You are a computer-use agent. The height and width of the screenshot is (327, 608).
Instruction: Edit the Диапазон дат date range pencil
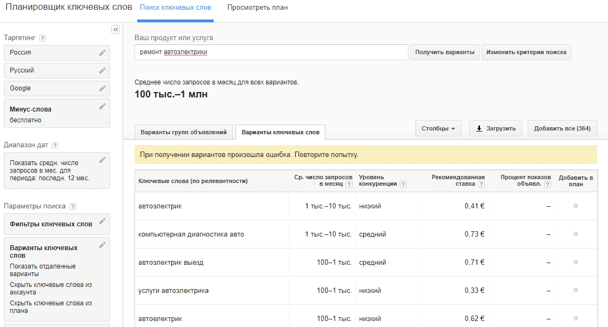(x=103, y=161)
